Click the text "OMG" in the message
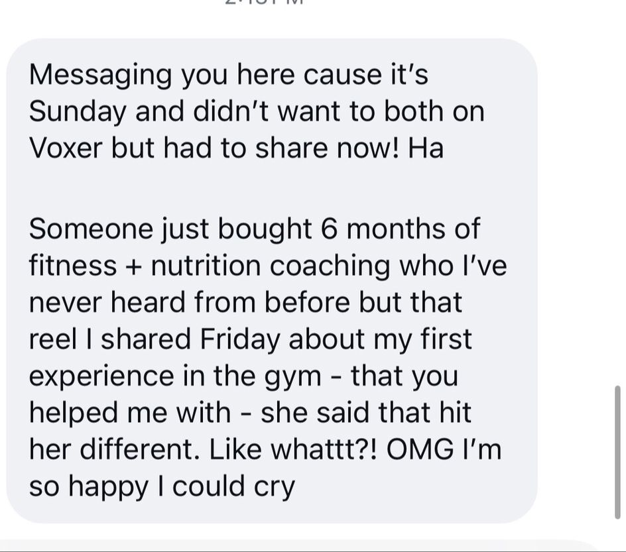This screenshot has width=626, height=552. pos(418,450)
